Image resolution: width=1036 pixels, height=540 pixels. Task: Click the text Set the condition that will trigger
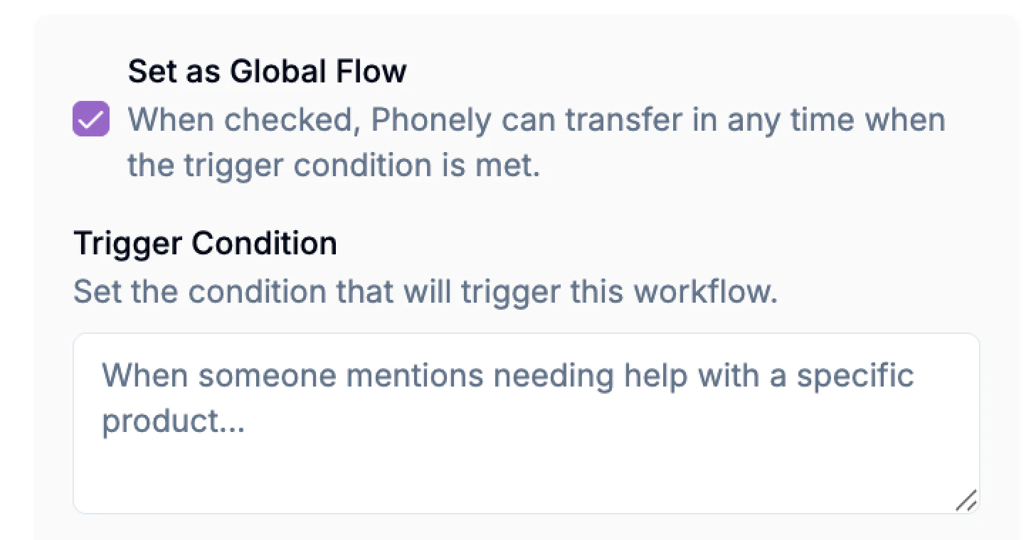425,291
